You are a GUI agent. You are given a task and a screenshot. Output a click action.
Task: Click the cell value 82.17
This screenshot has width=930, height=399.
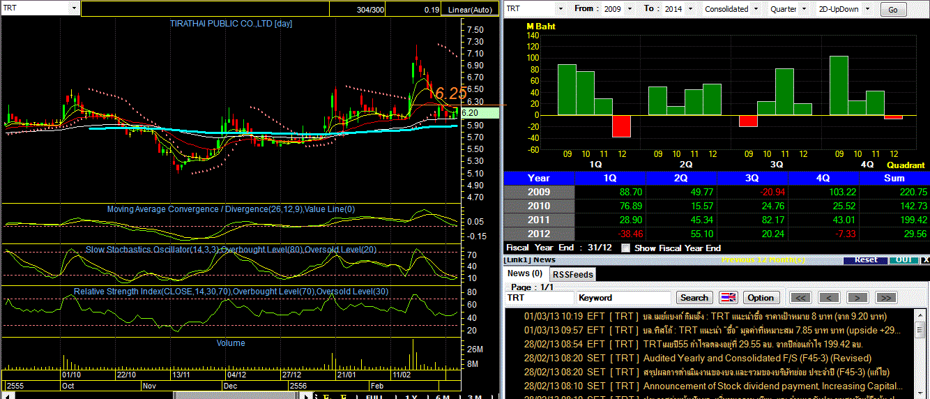tap(773, 220)
